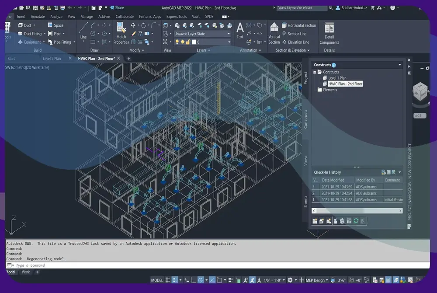This screenshot has height=293, width=437.
Task: Toggle object snap tracking in status bar
Action: 212,280
